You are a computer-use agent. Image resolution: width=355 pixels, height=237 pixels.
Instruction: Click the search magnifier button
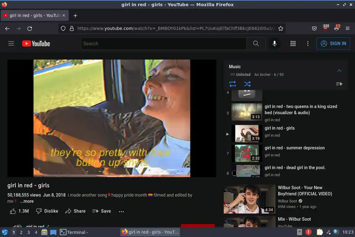[x=256, y=44]
